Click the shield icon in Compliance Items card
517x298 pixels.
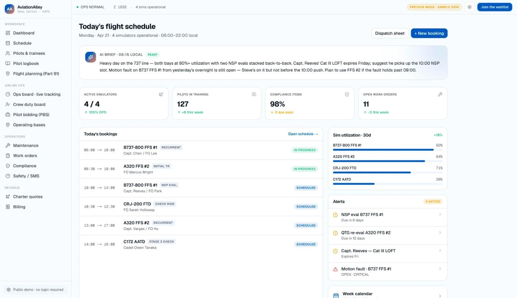tap(347, 94)
